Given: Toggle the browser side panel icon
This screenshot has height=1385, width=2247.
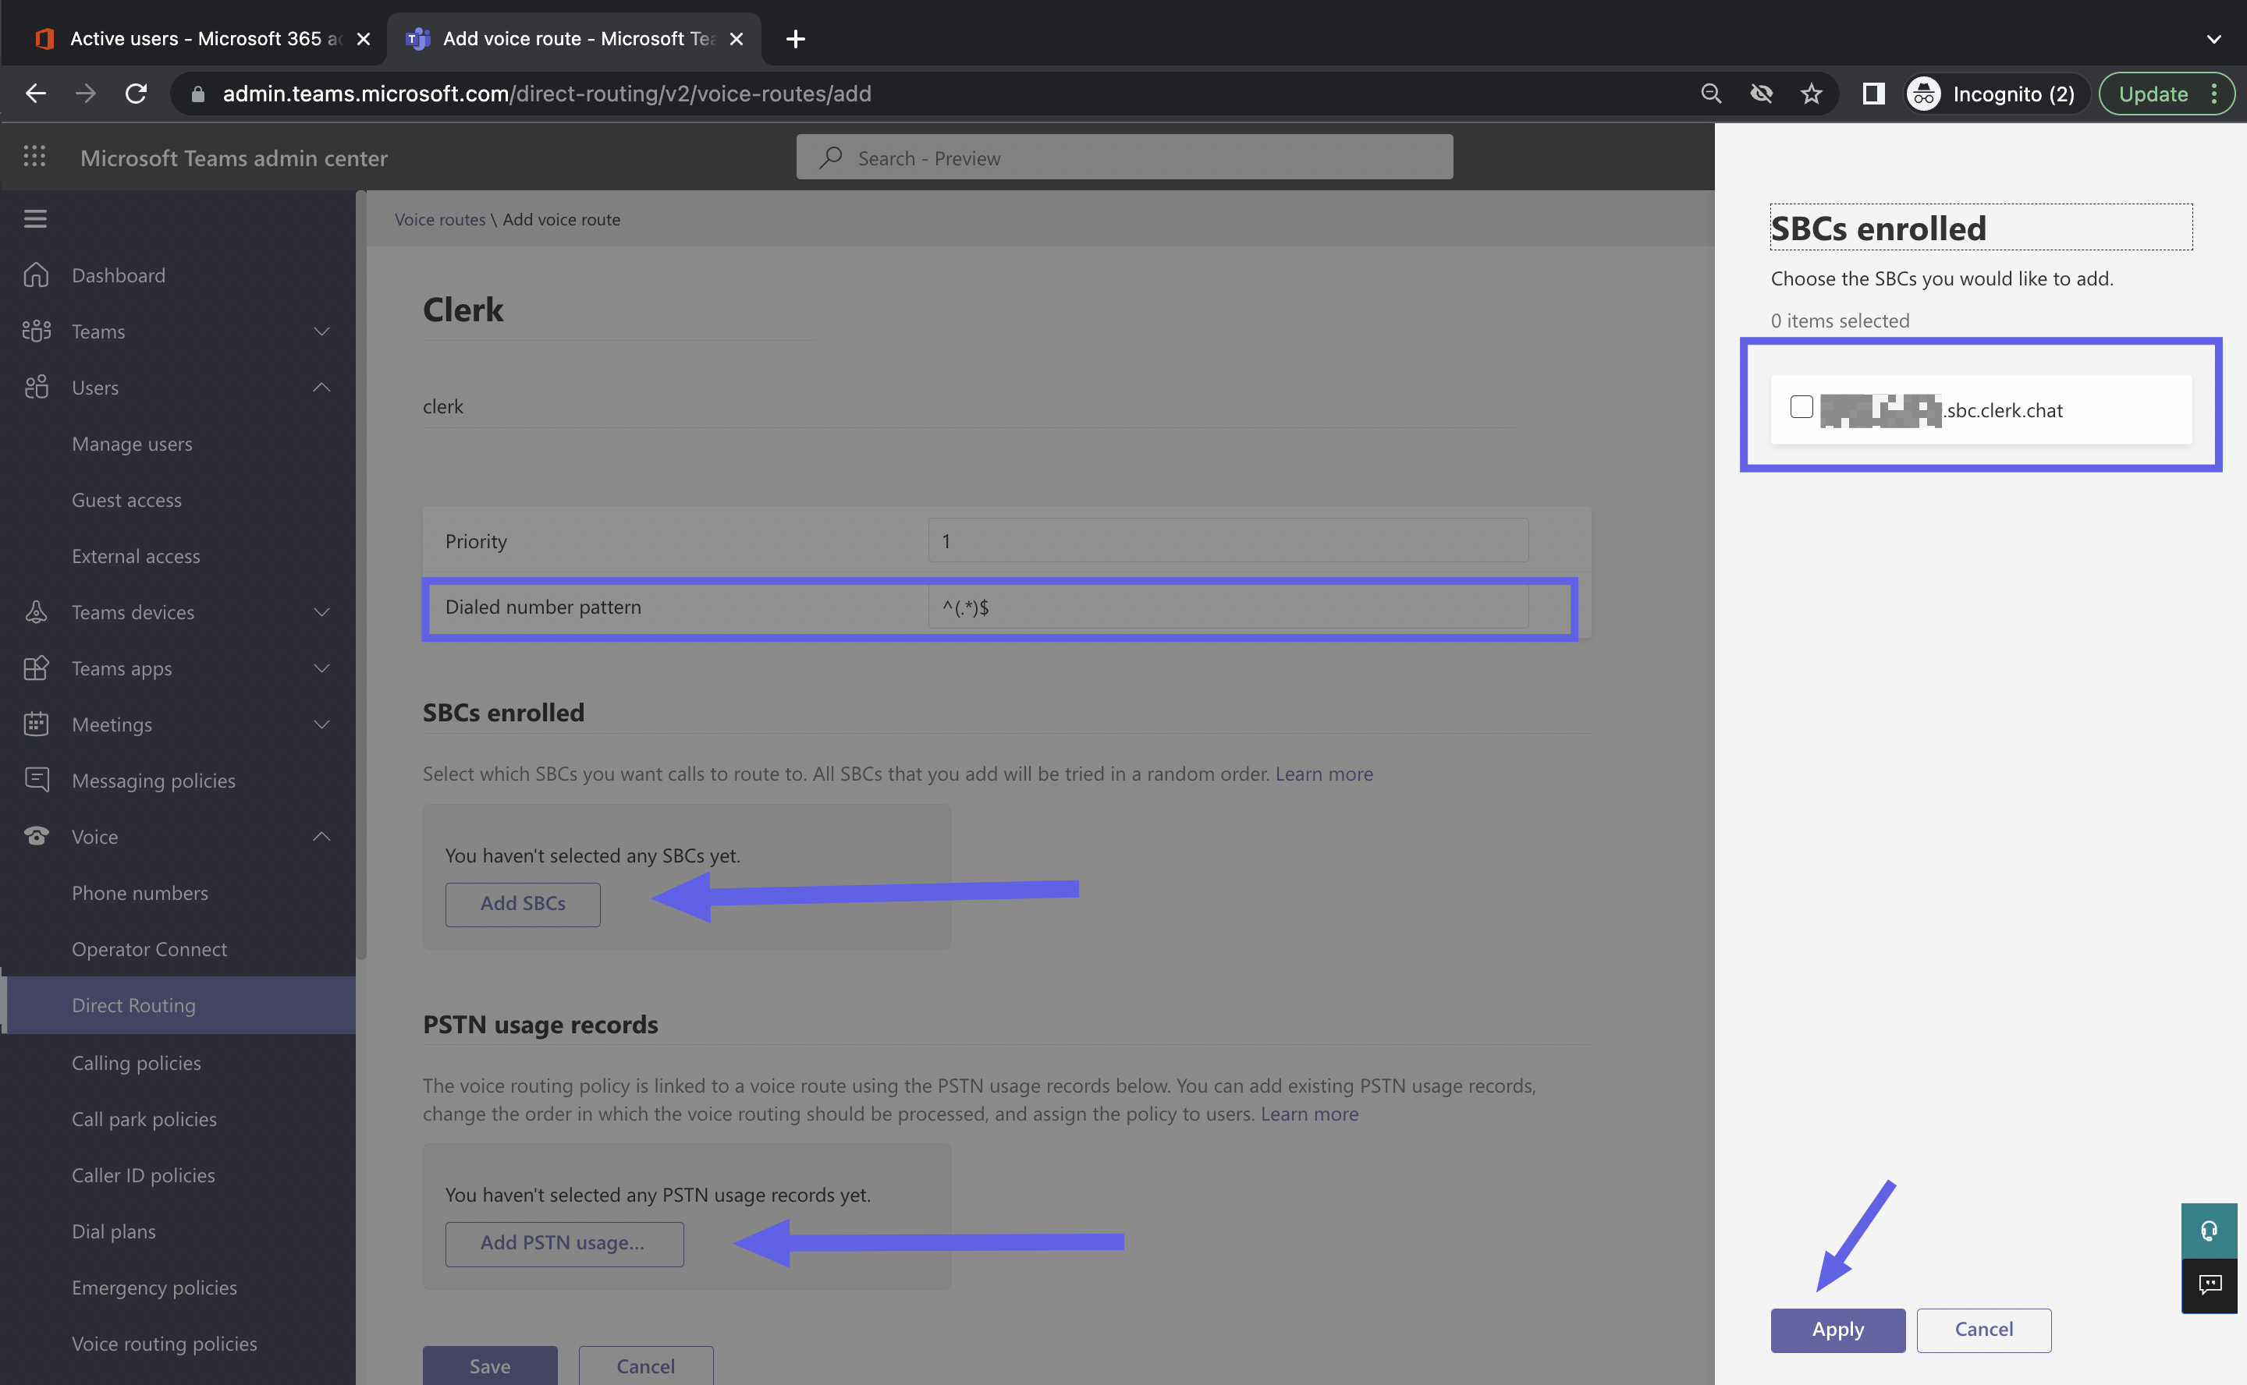Looking at the screenshot, I should tap(1873, 94).
